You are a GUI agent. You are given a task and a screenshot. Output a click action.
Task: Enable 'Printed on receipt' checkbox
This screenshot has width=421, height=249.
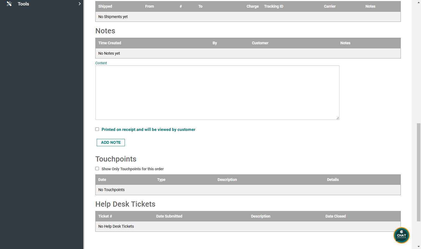pos(97,129)
